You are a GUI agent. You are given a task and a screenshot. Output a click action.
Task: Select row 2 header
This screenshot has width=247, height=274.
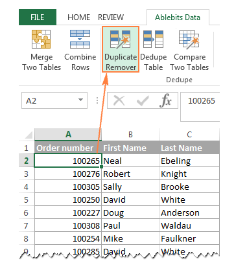[27, 161]
